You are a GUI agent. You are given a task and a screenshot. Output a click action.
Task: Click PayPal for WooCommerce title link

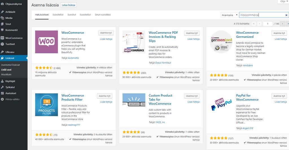[247, 97]
